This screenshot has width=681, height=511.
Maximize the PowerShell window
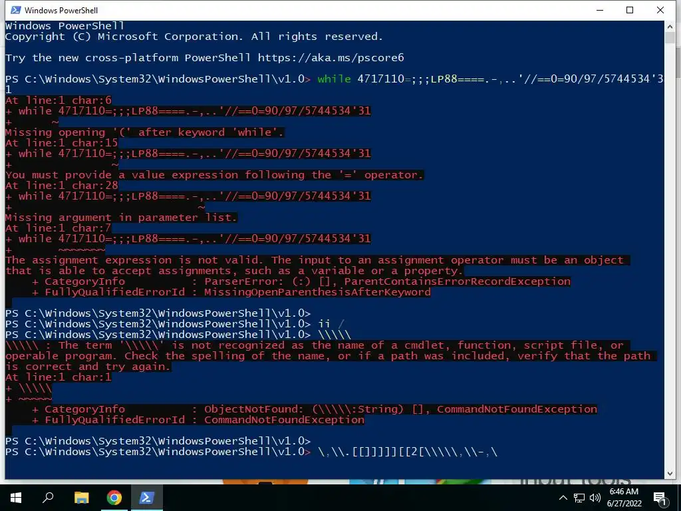coord(630,10)
